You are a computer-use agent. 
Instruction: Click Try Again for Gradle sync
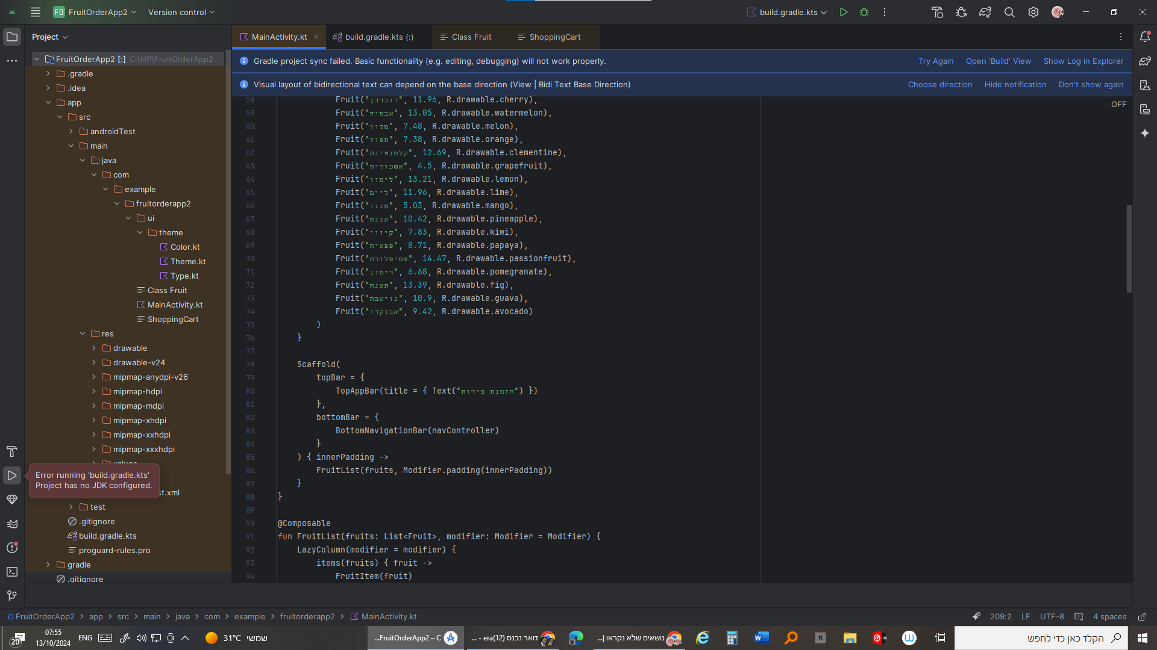pos(936,61)
